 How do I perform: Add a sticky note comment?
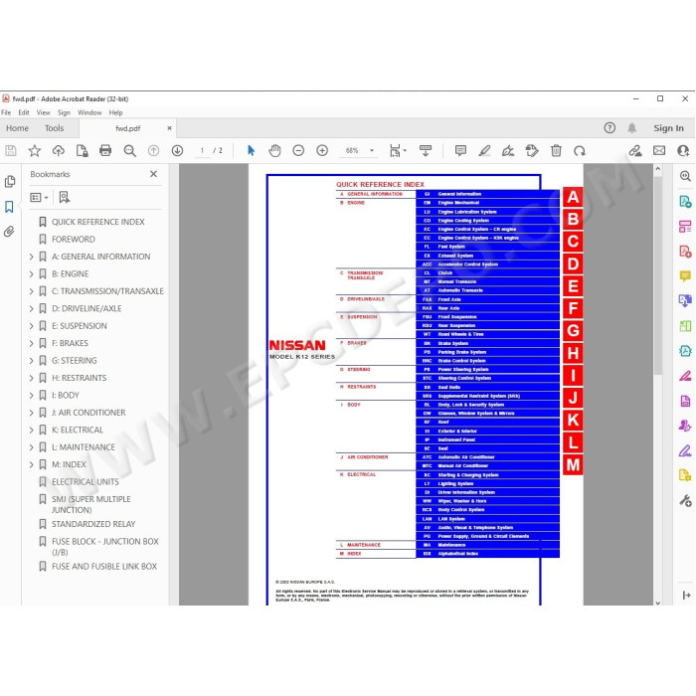[x=460, y=151]
